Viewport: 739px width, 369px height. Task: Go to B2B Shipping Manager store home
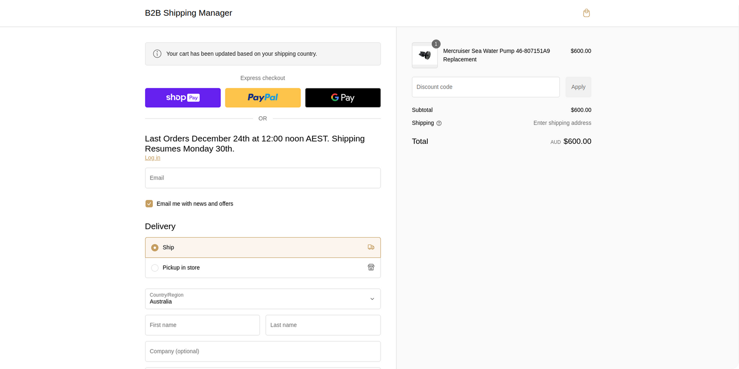coord(188,13)
